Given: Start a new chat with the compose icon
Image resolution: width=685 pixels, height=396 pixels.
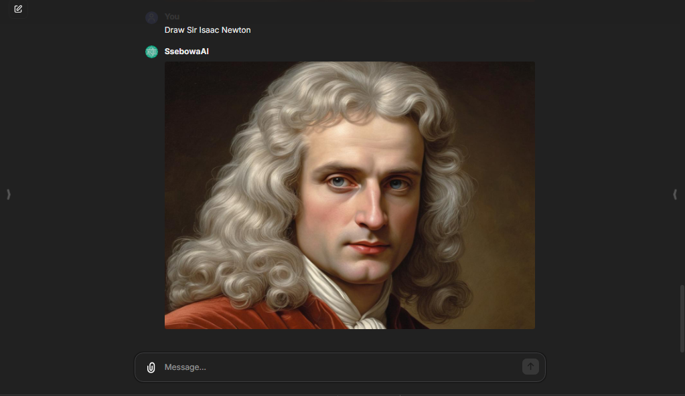Looking at the screenshot, I should (18, 9).
